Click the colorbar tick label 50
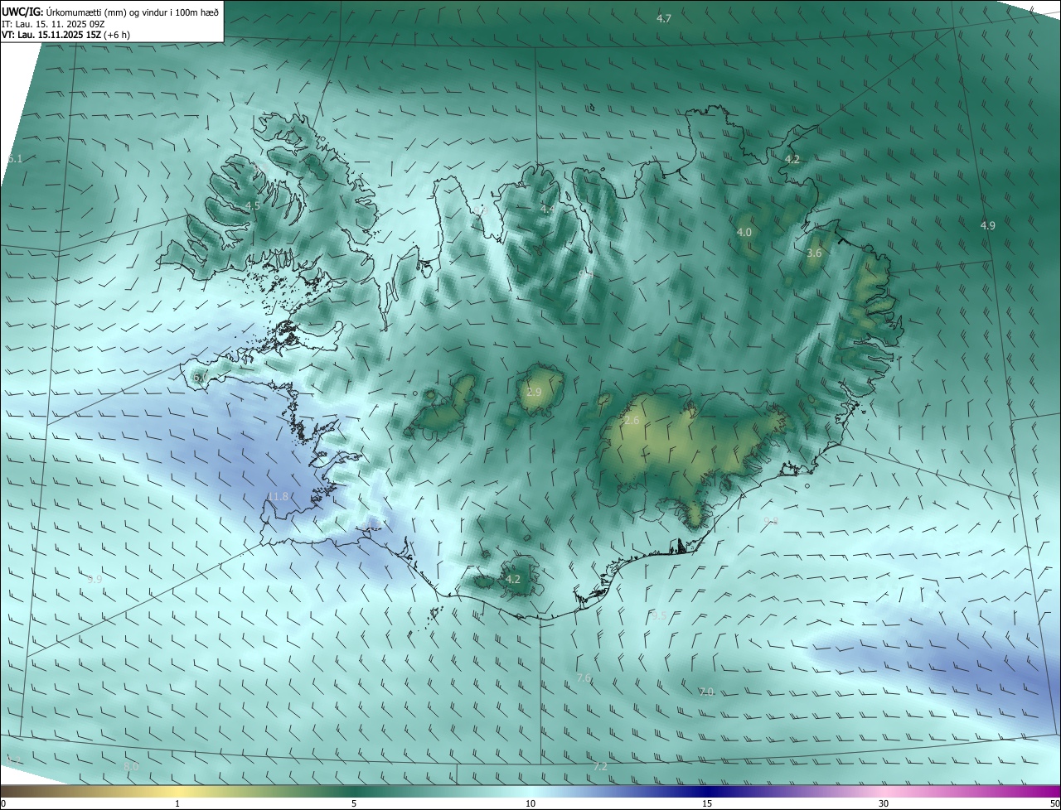The width and height of the screenshot is (1061, 810). point(1054,803)
